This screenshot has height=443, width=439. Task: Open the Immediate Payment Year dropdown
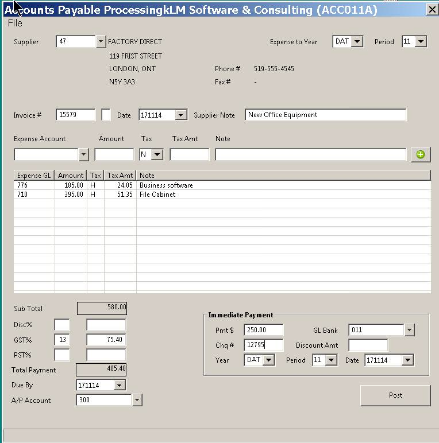[269, 360]
